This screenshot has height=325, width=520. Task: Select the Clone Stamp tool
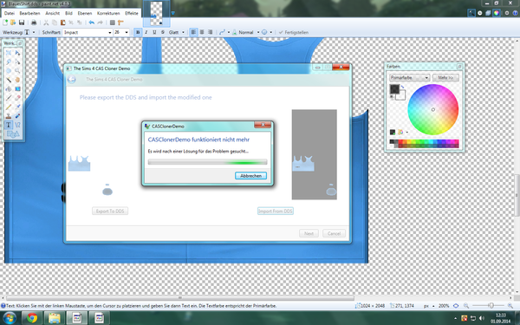[x=9, y=116]
